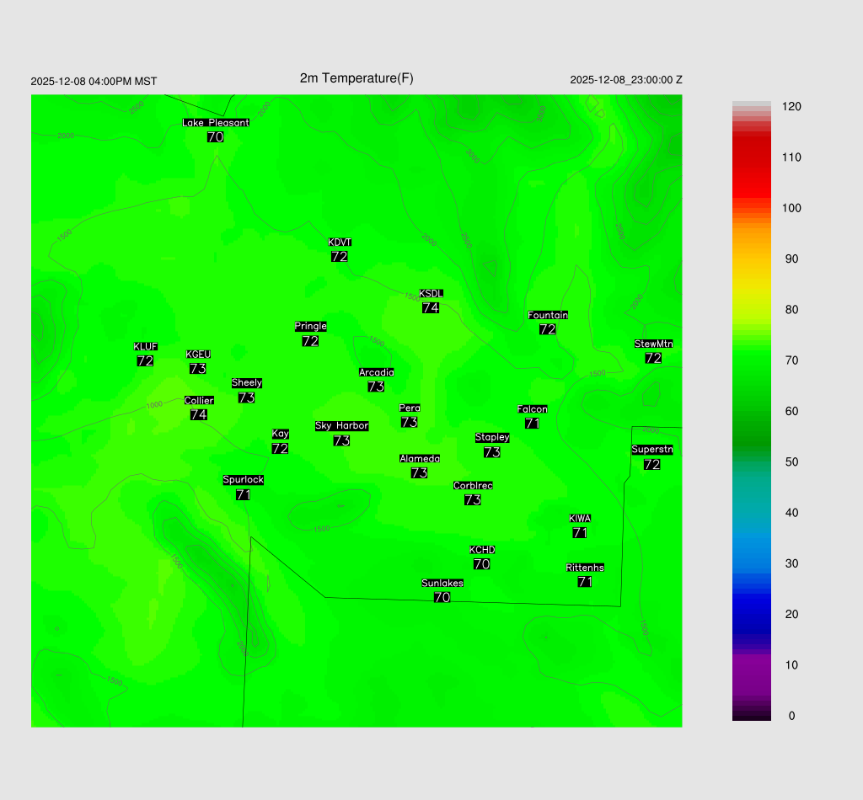Image resolution: width=863 pixels, height=800 pixels.
Task: Click the Sky Harbor station label
Action: 341,425
